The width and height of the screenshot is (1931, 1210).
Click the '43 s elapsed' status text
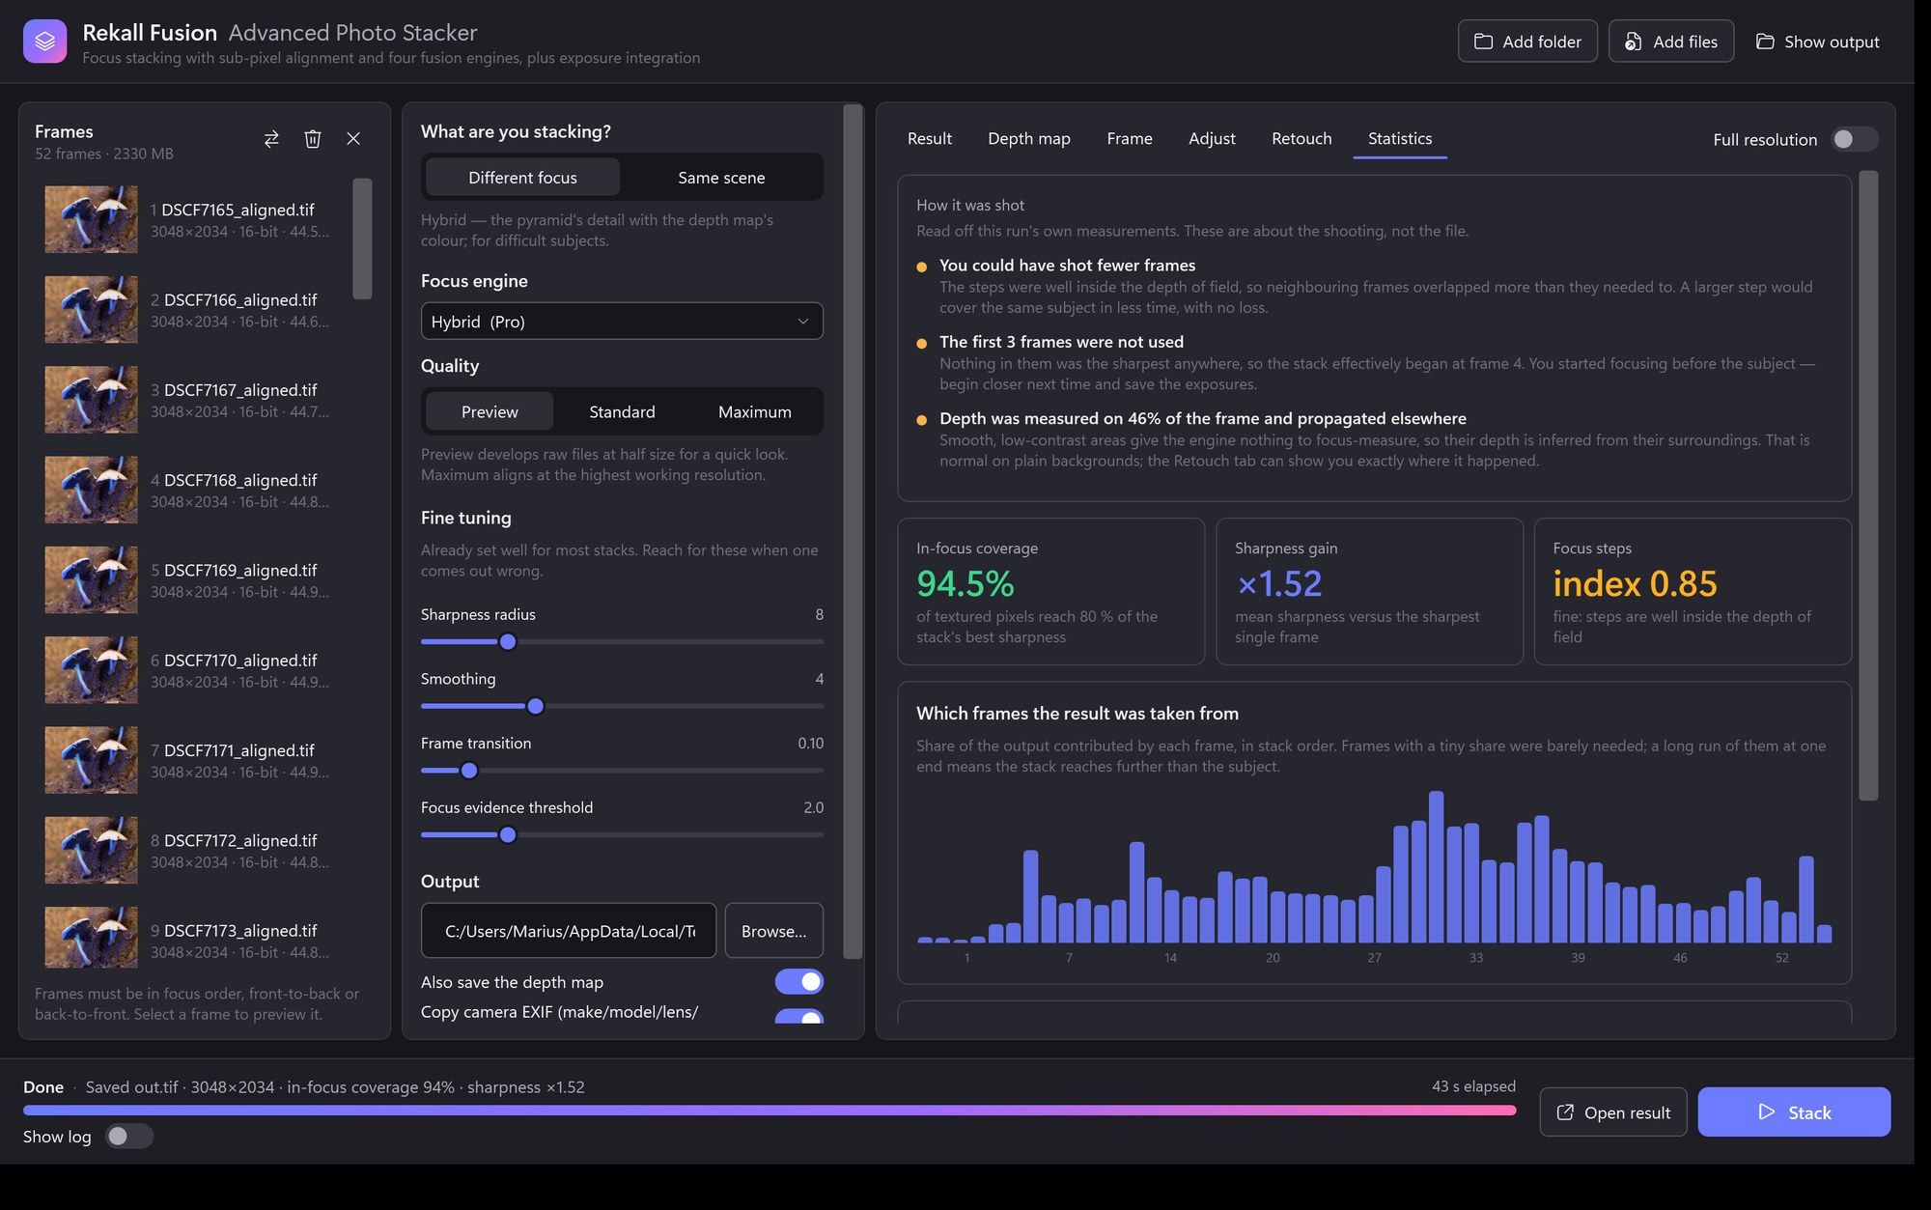point(1473,1086)
